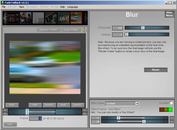Jump forward with double right arrows
Screen dimensions: 177x130
(84, 113)
